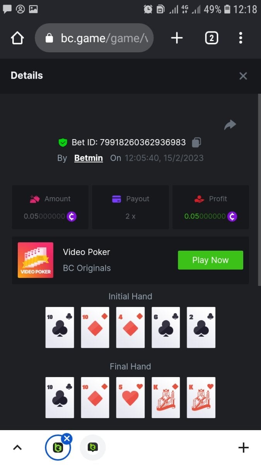Add a tab from bottom bar plus
This screenshot has height=465, width=261.
pos(243,448)
